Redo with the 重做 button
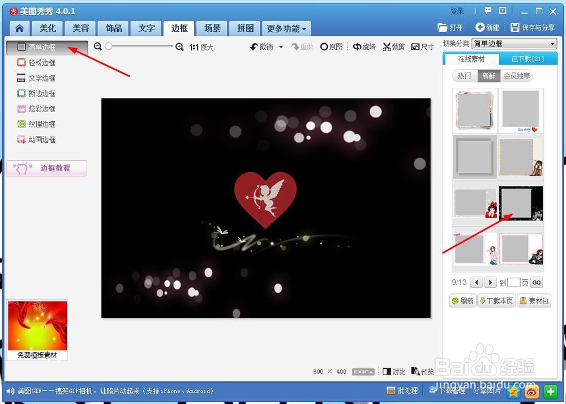This screenshot has height=404, width=566. pos(302,46)
